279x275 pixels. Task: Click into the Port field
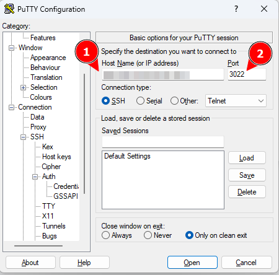pyautogui.click(x=247, y=74)
